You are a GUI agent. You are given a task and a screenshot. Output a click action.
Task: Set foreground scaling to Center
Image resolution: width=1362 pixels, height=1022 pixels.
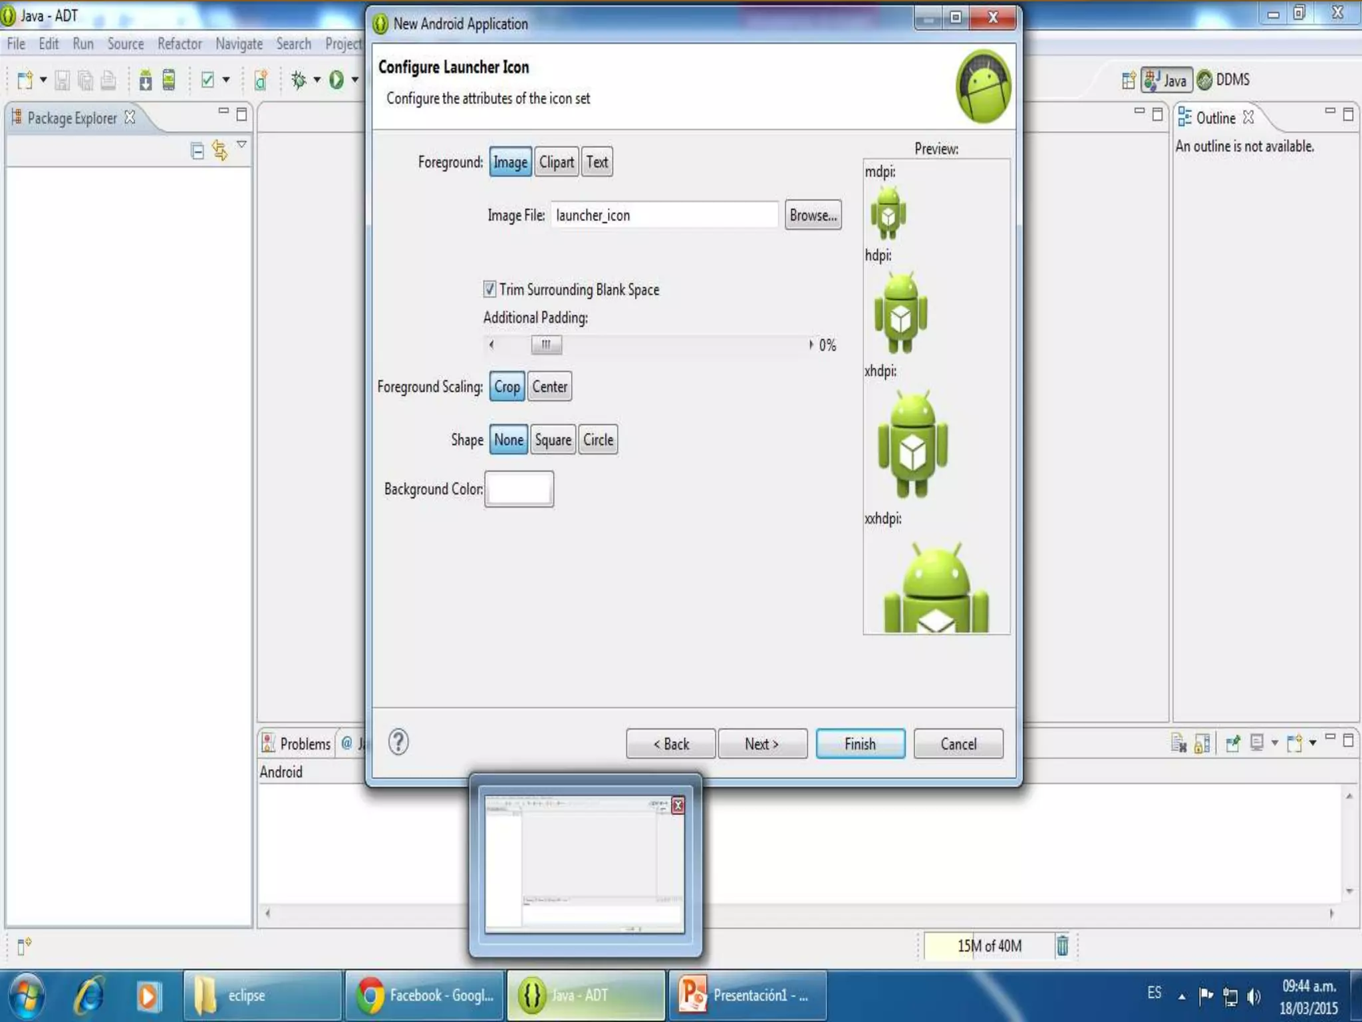pos(549,387)
